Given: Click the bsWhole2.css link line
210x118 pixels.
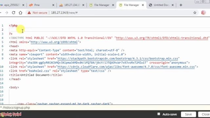Looking at the screenshot, I should tap(60, 71).
